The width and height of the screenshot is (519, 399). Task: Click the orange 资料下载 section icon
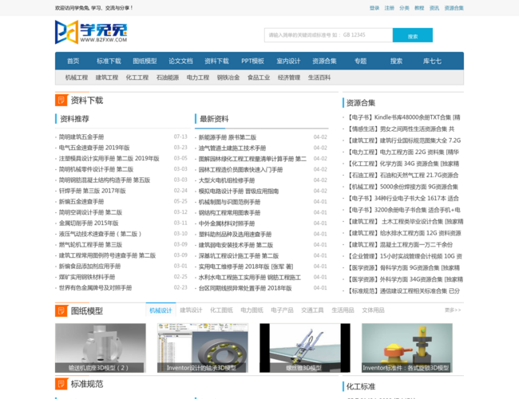pyautogui.click(x=61, y=101)
